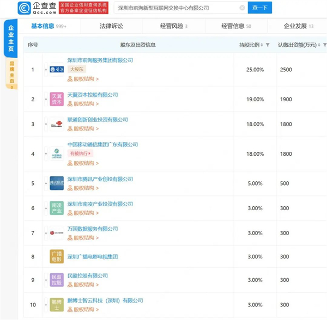Image resolution: width=327 pixels, height=320 pixels.
Task: Open 深圳市南凌产业投资有限公司 link
Action: click(x=100, y=204)
